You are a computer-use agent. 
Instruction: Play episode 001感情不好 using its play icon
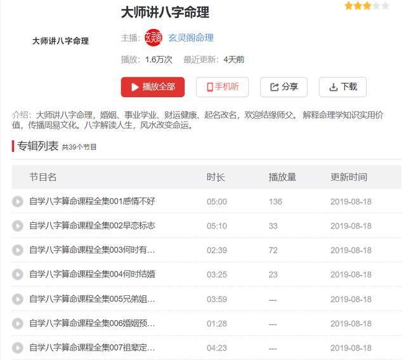tap(18, 201)
